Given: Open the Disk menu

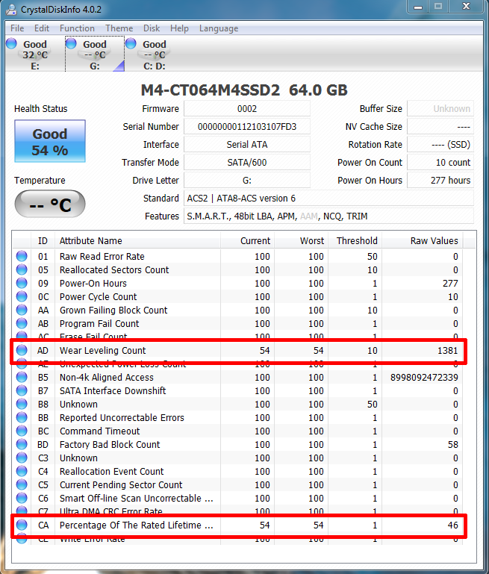Looking at the screenshot, I should [x=152, y=28].
